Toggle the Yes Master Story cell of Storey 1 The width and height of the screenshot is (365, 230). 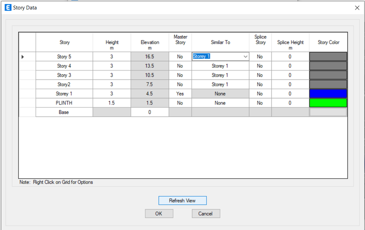[180, 94]
